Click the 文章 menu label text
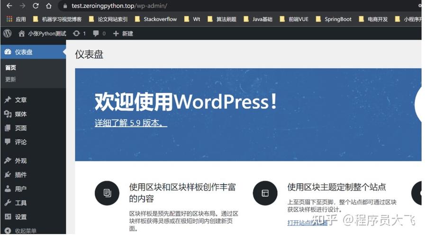Viewport: 426px width, 237px height. (21, 100)
